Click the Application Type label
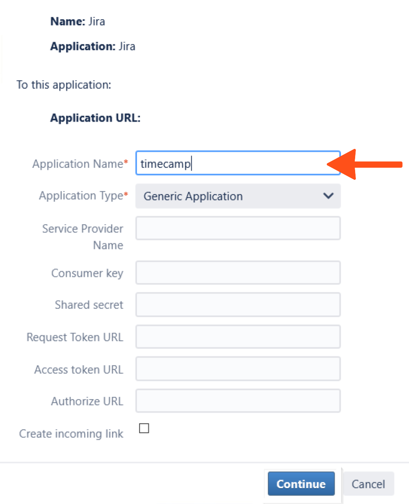The image size is (409, 504). 81,195
